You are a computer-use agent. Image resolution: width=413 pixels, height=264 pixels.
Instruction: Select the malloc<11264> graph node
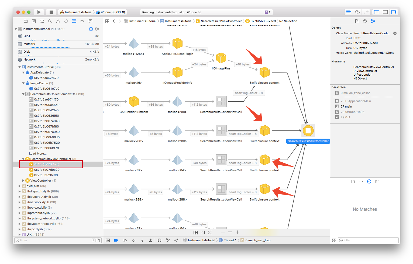point(134,44)
